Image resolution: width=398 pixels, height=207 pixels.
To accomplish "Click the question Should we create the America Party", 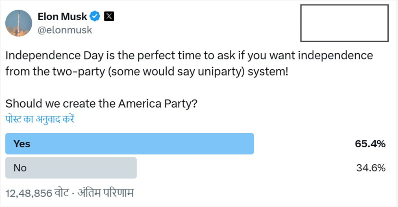I will click(102, 103).
